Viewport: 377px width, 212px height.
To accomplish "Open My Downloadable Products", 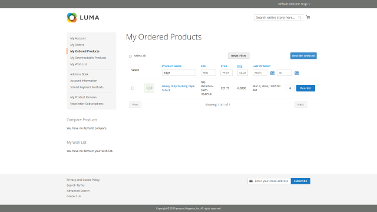I will coord(88,58).
